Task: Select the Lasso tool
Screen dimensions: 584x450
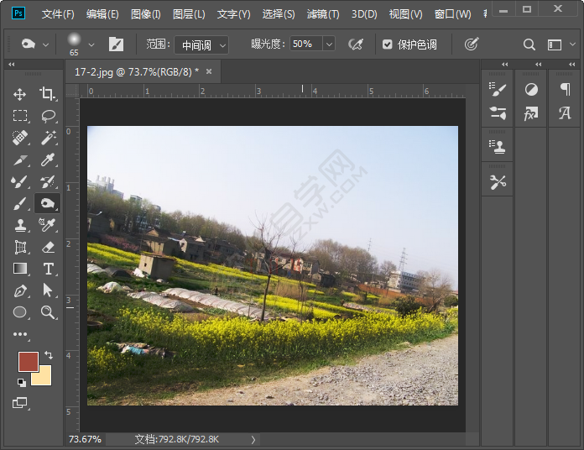Action: tap(48, 116)
